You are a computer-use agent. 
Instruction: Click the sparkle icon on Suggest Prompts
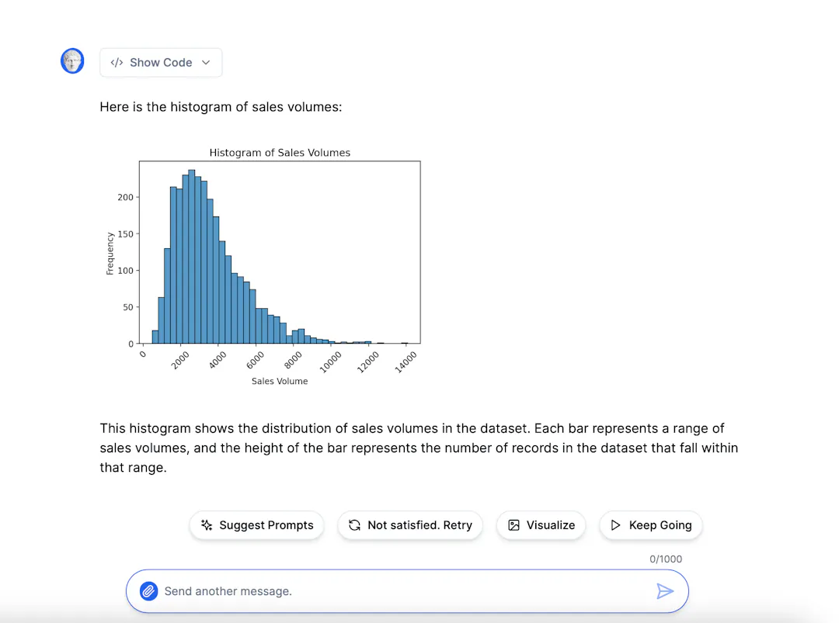[207, 525]
